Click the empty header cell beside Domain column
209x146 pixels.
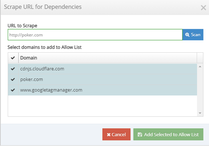(200, 58)
